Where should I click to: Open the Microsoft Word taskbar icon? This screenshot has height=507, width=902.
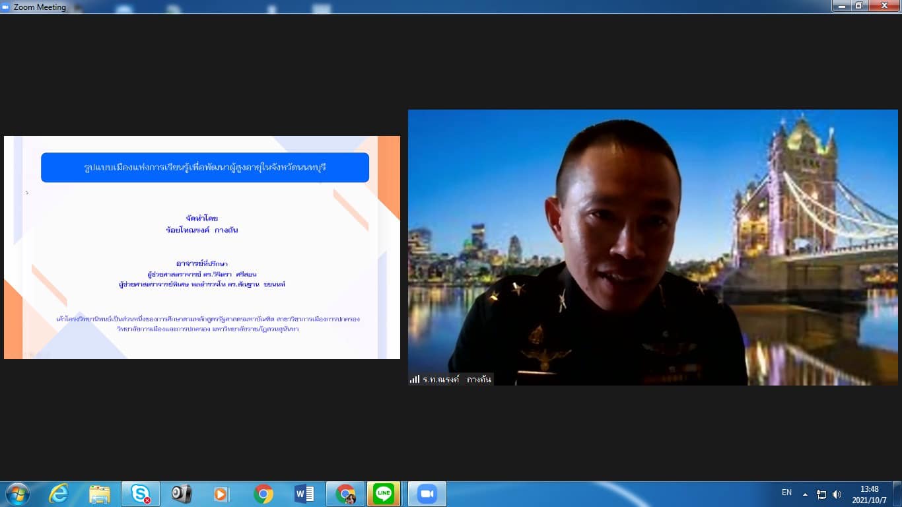[304, 494]
